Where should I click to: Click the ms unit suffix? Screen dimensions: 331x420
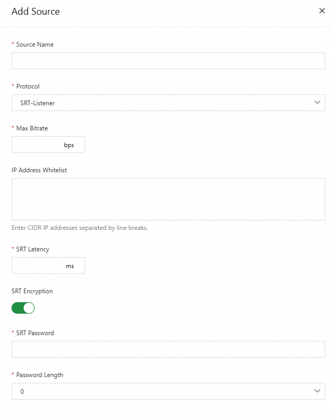[x=70, y=266]
